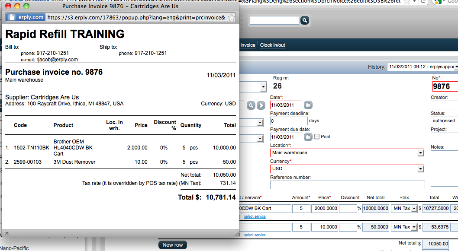
Task: Click select service link under the first row
Action: pyautogui.click(x=255, y=216)
